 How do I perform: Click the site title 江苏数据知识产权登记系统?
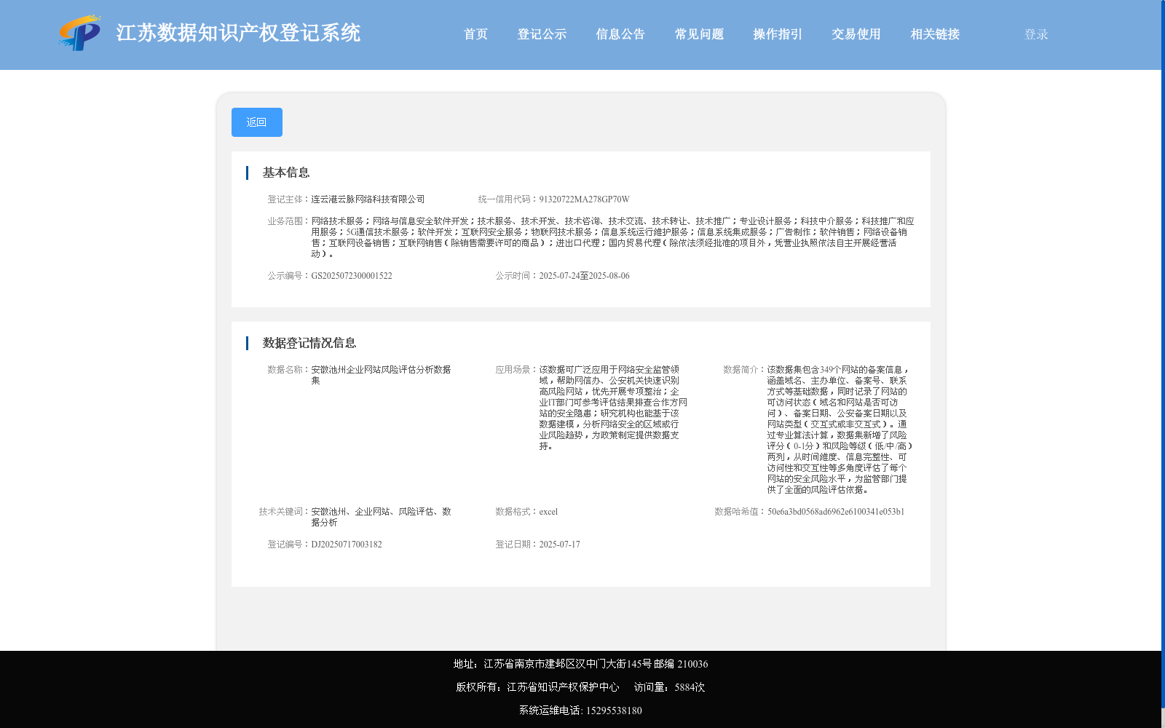238,33
